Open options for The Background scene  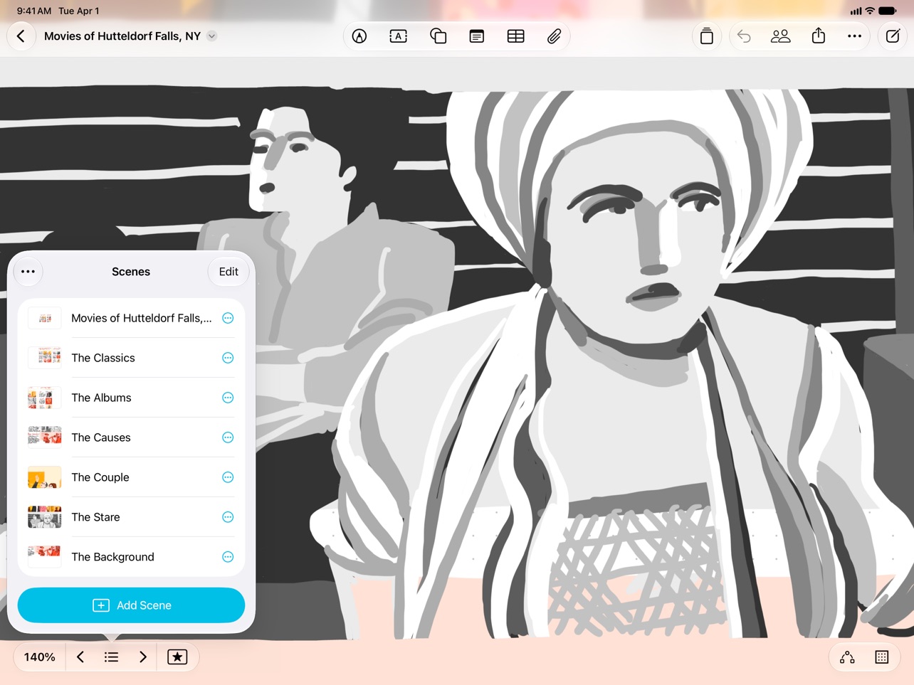tap(228, 557)
